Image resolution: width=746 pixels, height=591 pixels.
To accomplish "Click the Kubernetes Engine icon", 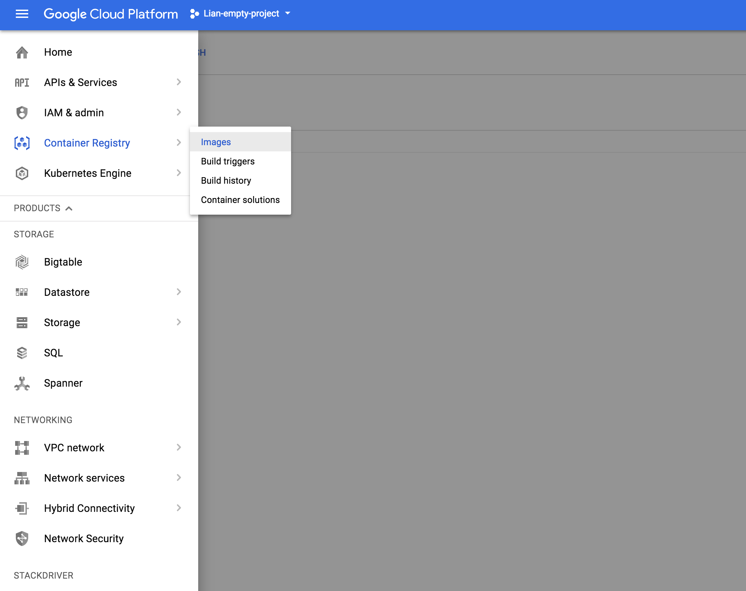I will 22,173.
